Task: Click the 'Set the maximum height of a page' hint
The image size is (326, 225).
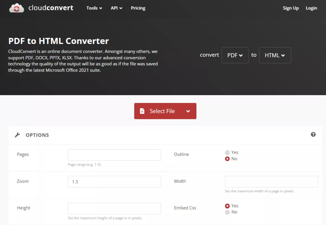Action: coord(105,218)
